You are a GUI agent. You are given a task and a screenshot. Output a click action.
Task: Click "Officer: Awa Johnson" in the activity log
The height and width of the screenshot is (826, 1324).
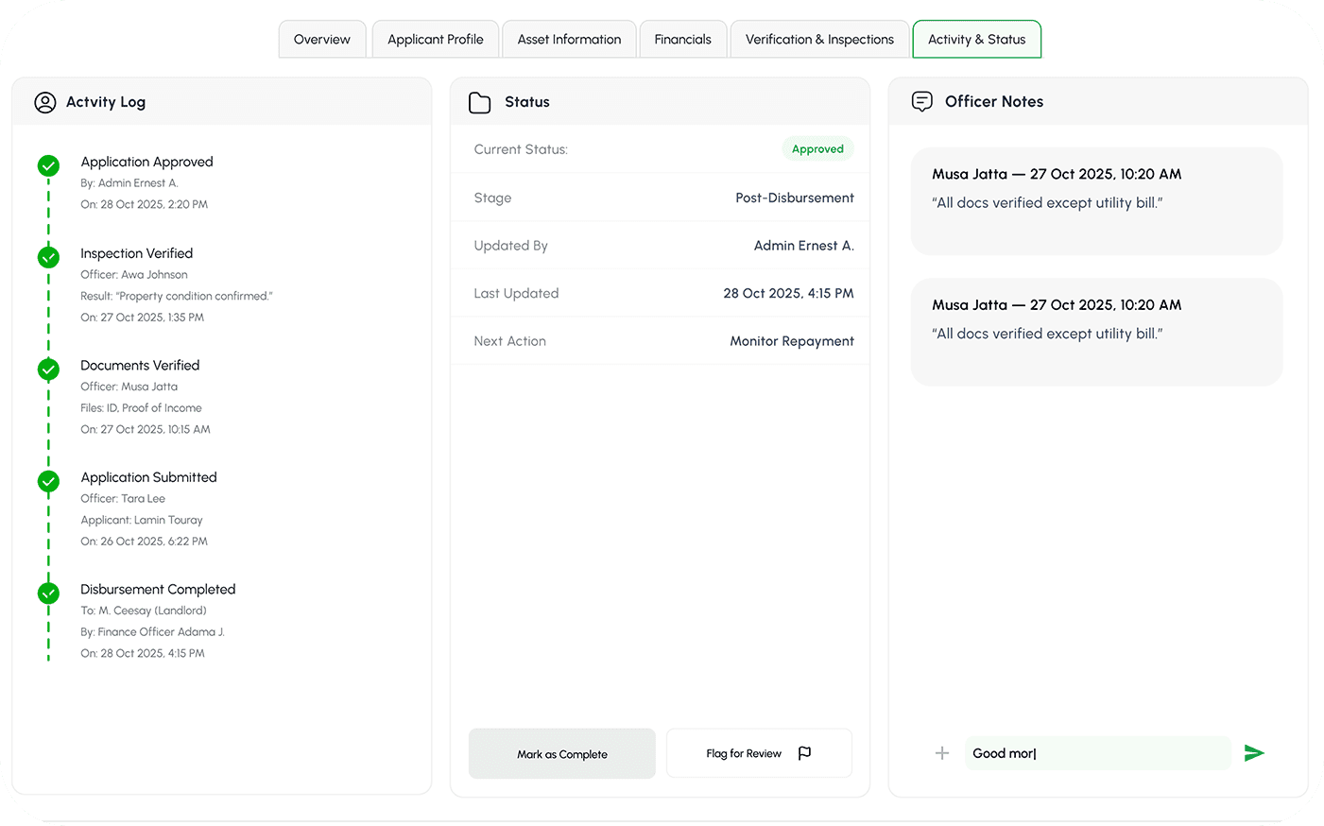click(x=134, y=275)
